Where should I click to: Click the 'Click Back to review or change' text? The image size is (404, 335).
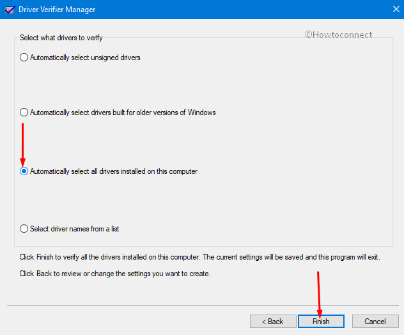(115, 274)
